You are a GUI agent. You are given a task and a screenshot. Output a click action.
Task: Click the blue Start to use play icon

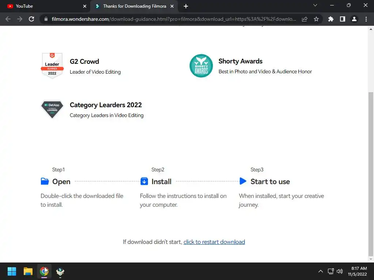click(243, 181)
